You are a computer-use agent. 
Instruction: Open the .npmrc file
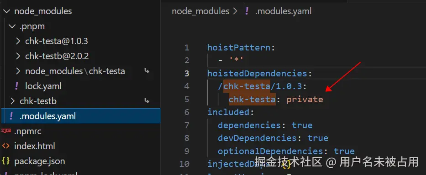pos(28,131)
